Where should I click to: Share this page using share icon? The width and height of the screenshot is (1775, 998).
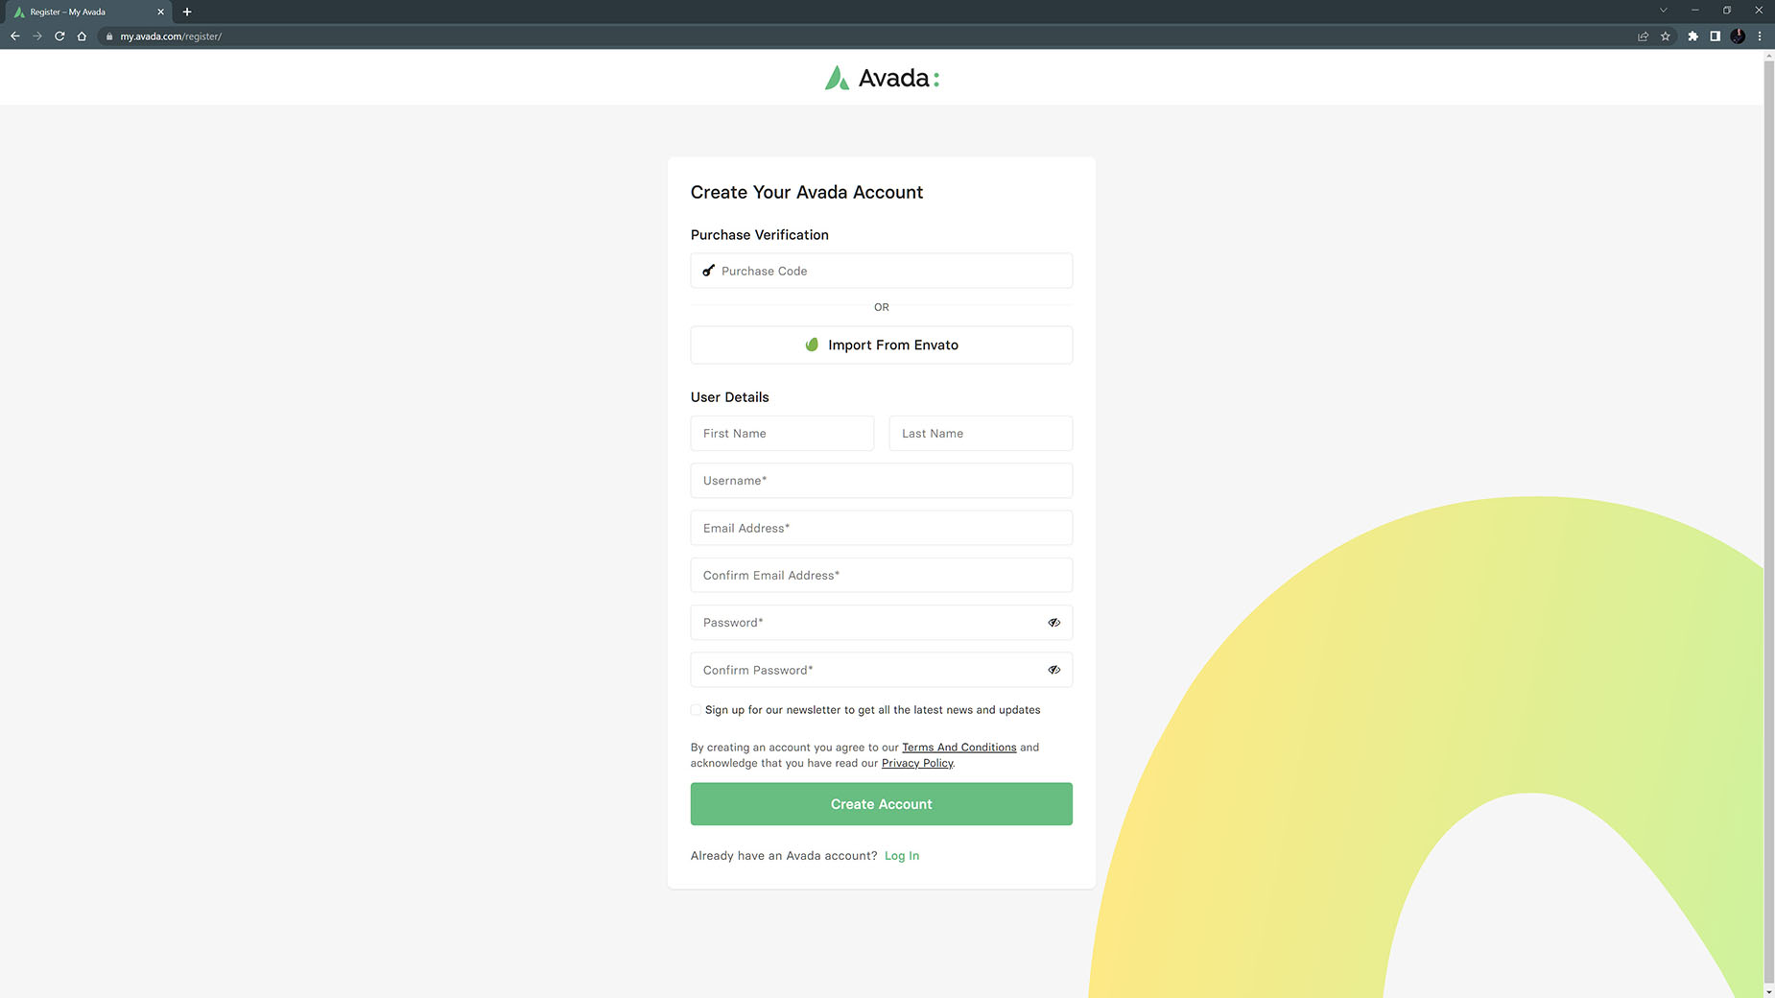coord(1643,36)
